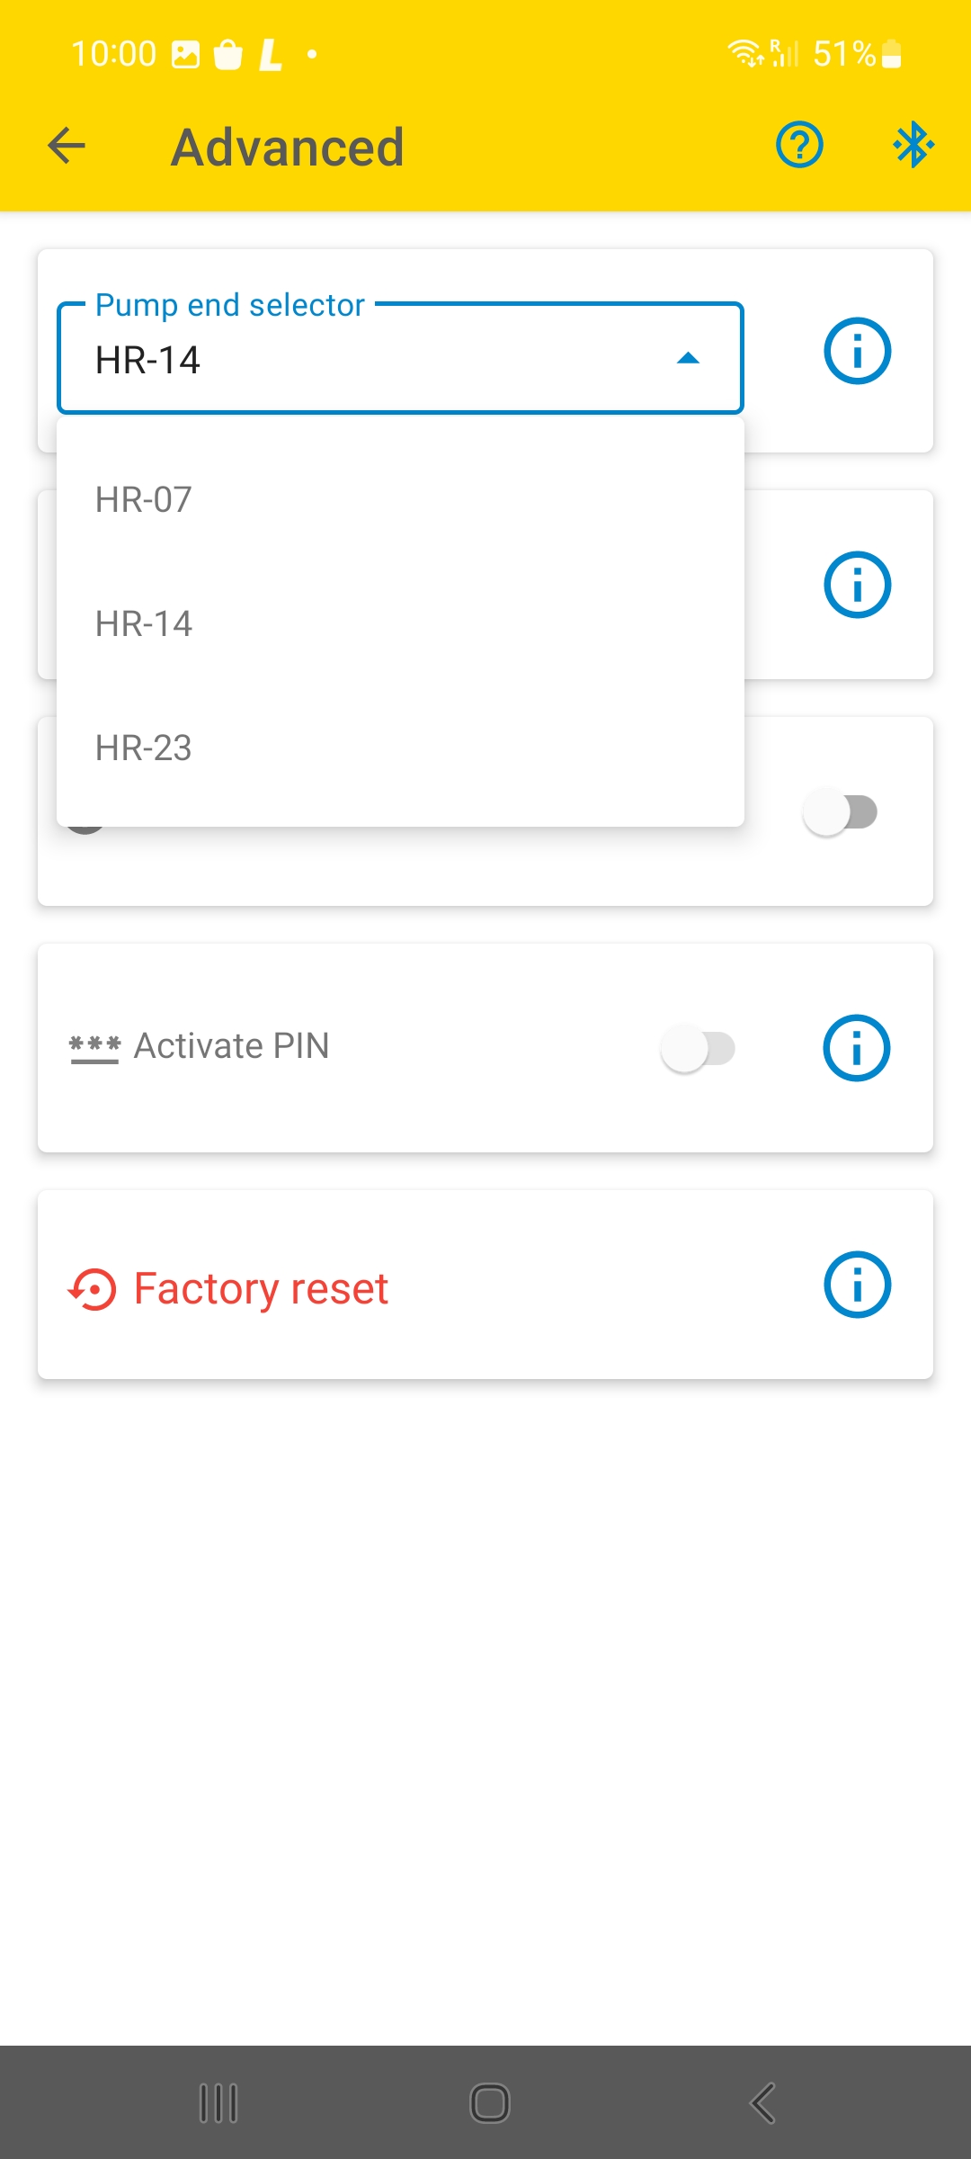Viewport: 971px width, 2159px height.
Task: Open Android recent apps button
Action: tap(218, 2103)
